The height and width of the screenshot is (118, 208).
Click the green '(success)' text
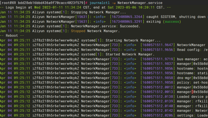(172, 22)
